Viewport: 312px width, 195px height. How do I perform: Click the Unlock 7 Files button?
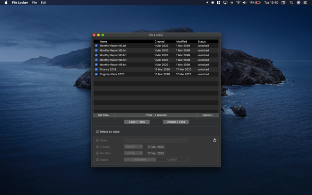pyautogui.click(x=176, y=122)
